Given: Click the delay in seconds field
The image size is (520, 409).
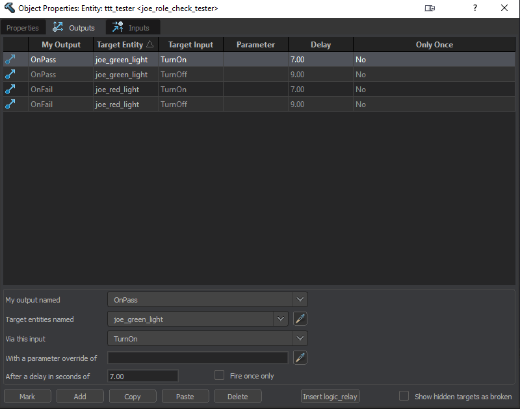Looking at the screenshot, I should 142,377.
